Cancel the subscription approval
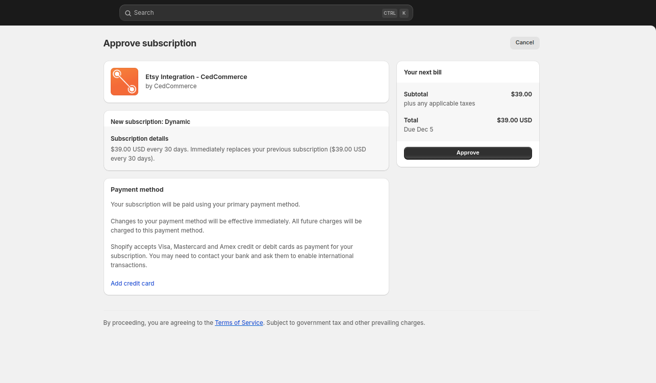 (524, 43)
